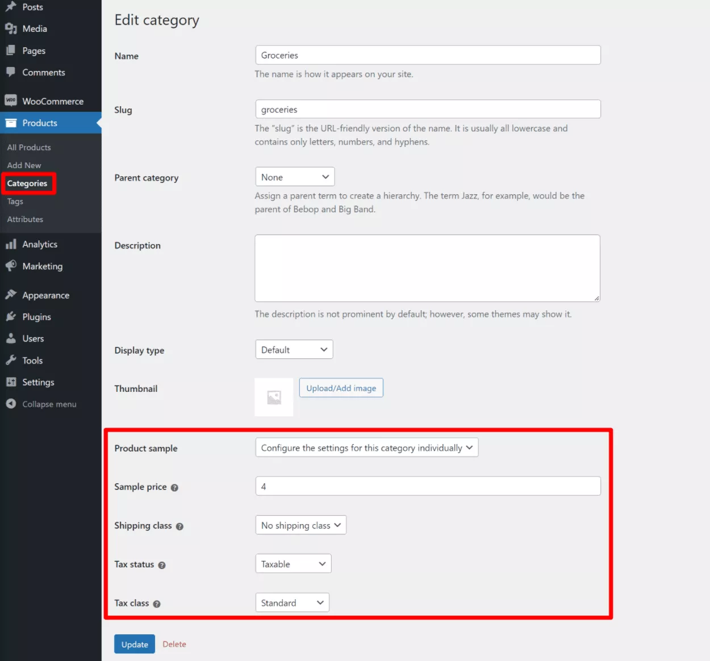Screen dimensions: 710x661
Task: Click the thumbnail placeholder image
Action: 274,398
